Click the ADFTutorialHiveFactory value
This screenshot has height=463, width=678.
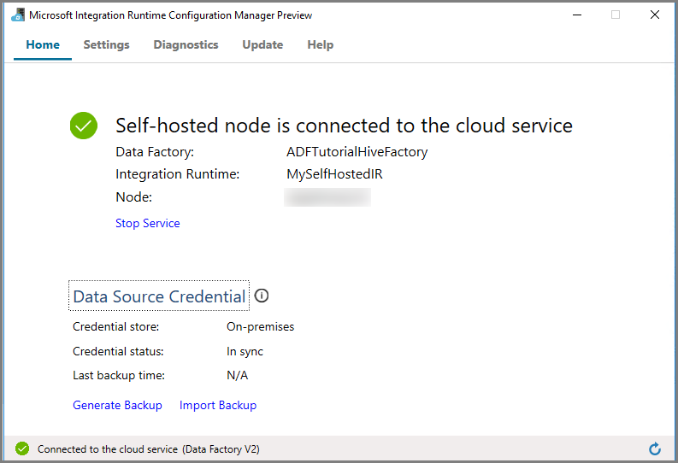pyautogui.click(x=357, y=152)
